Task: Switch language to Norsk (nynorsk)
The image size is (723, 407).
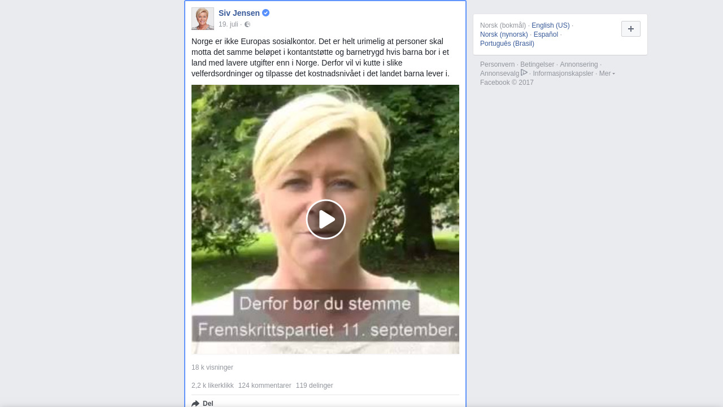Action: click(x=504, y=34)
